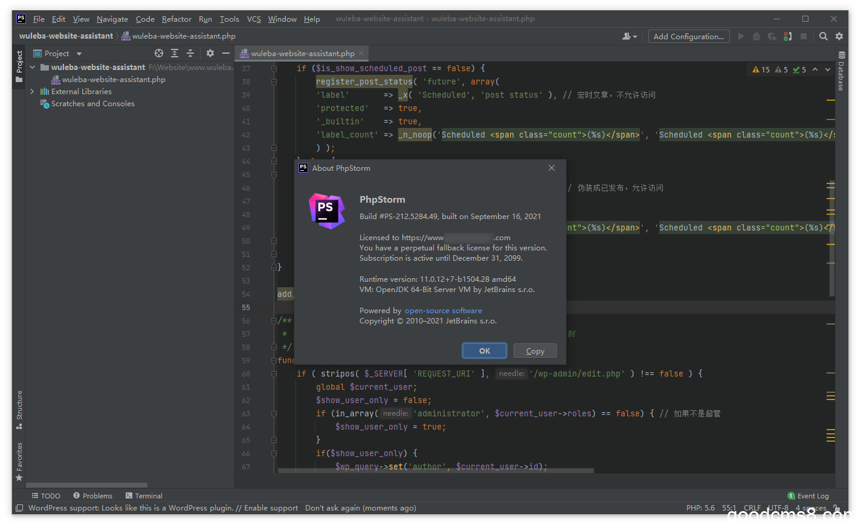Open the Edit menu
The image size is (861, 528).
59,19
